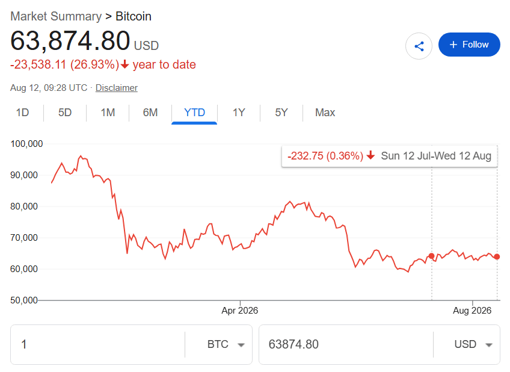Click the Market Summary breadcrumb
Image resolution: width=510 pixels, height=372 pixels.
[x=56, y=16]
